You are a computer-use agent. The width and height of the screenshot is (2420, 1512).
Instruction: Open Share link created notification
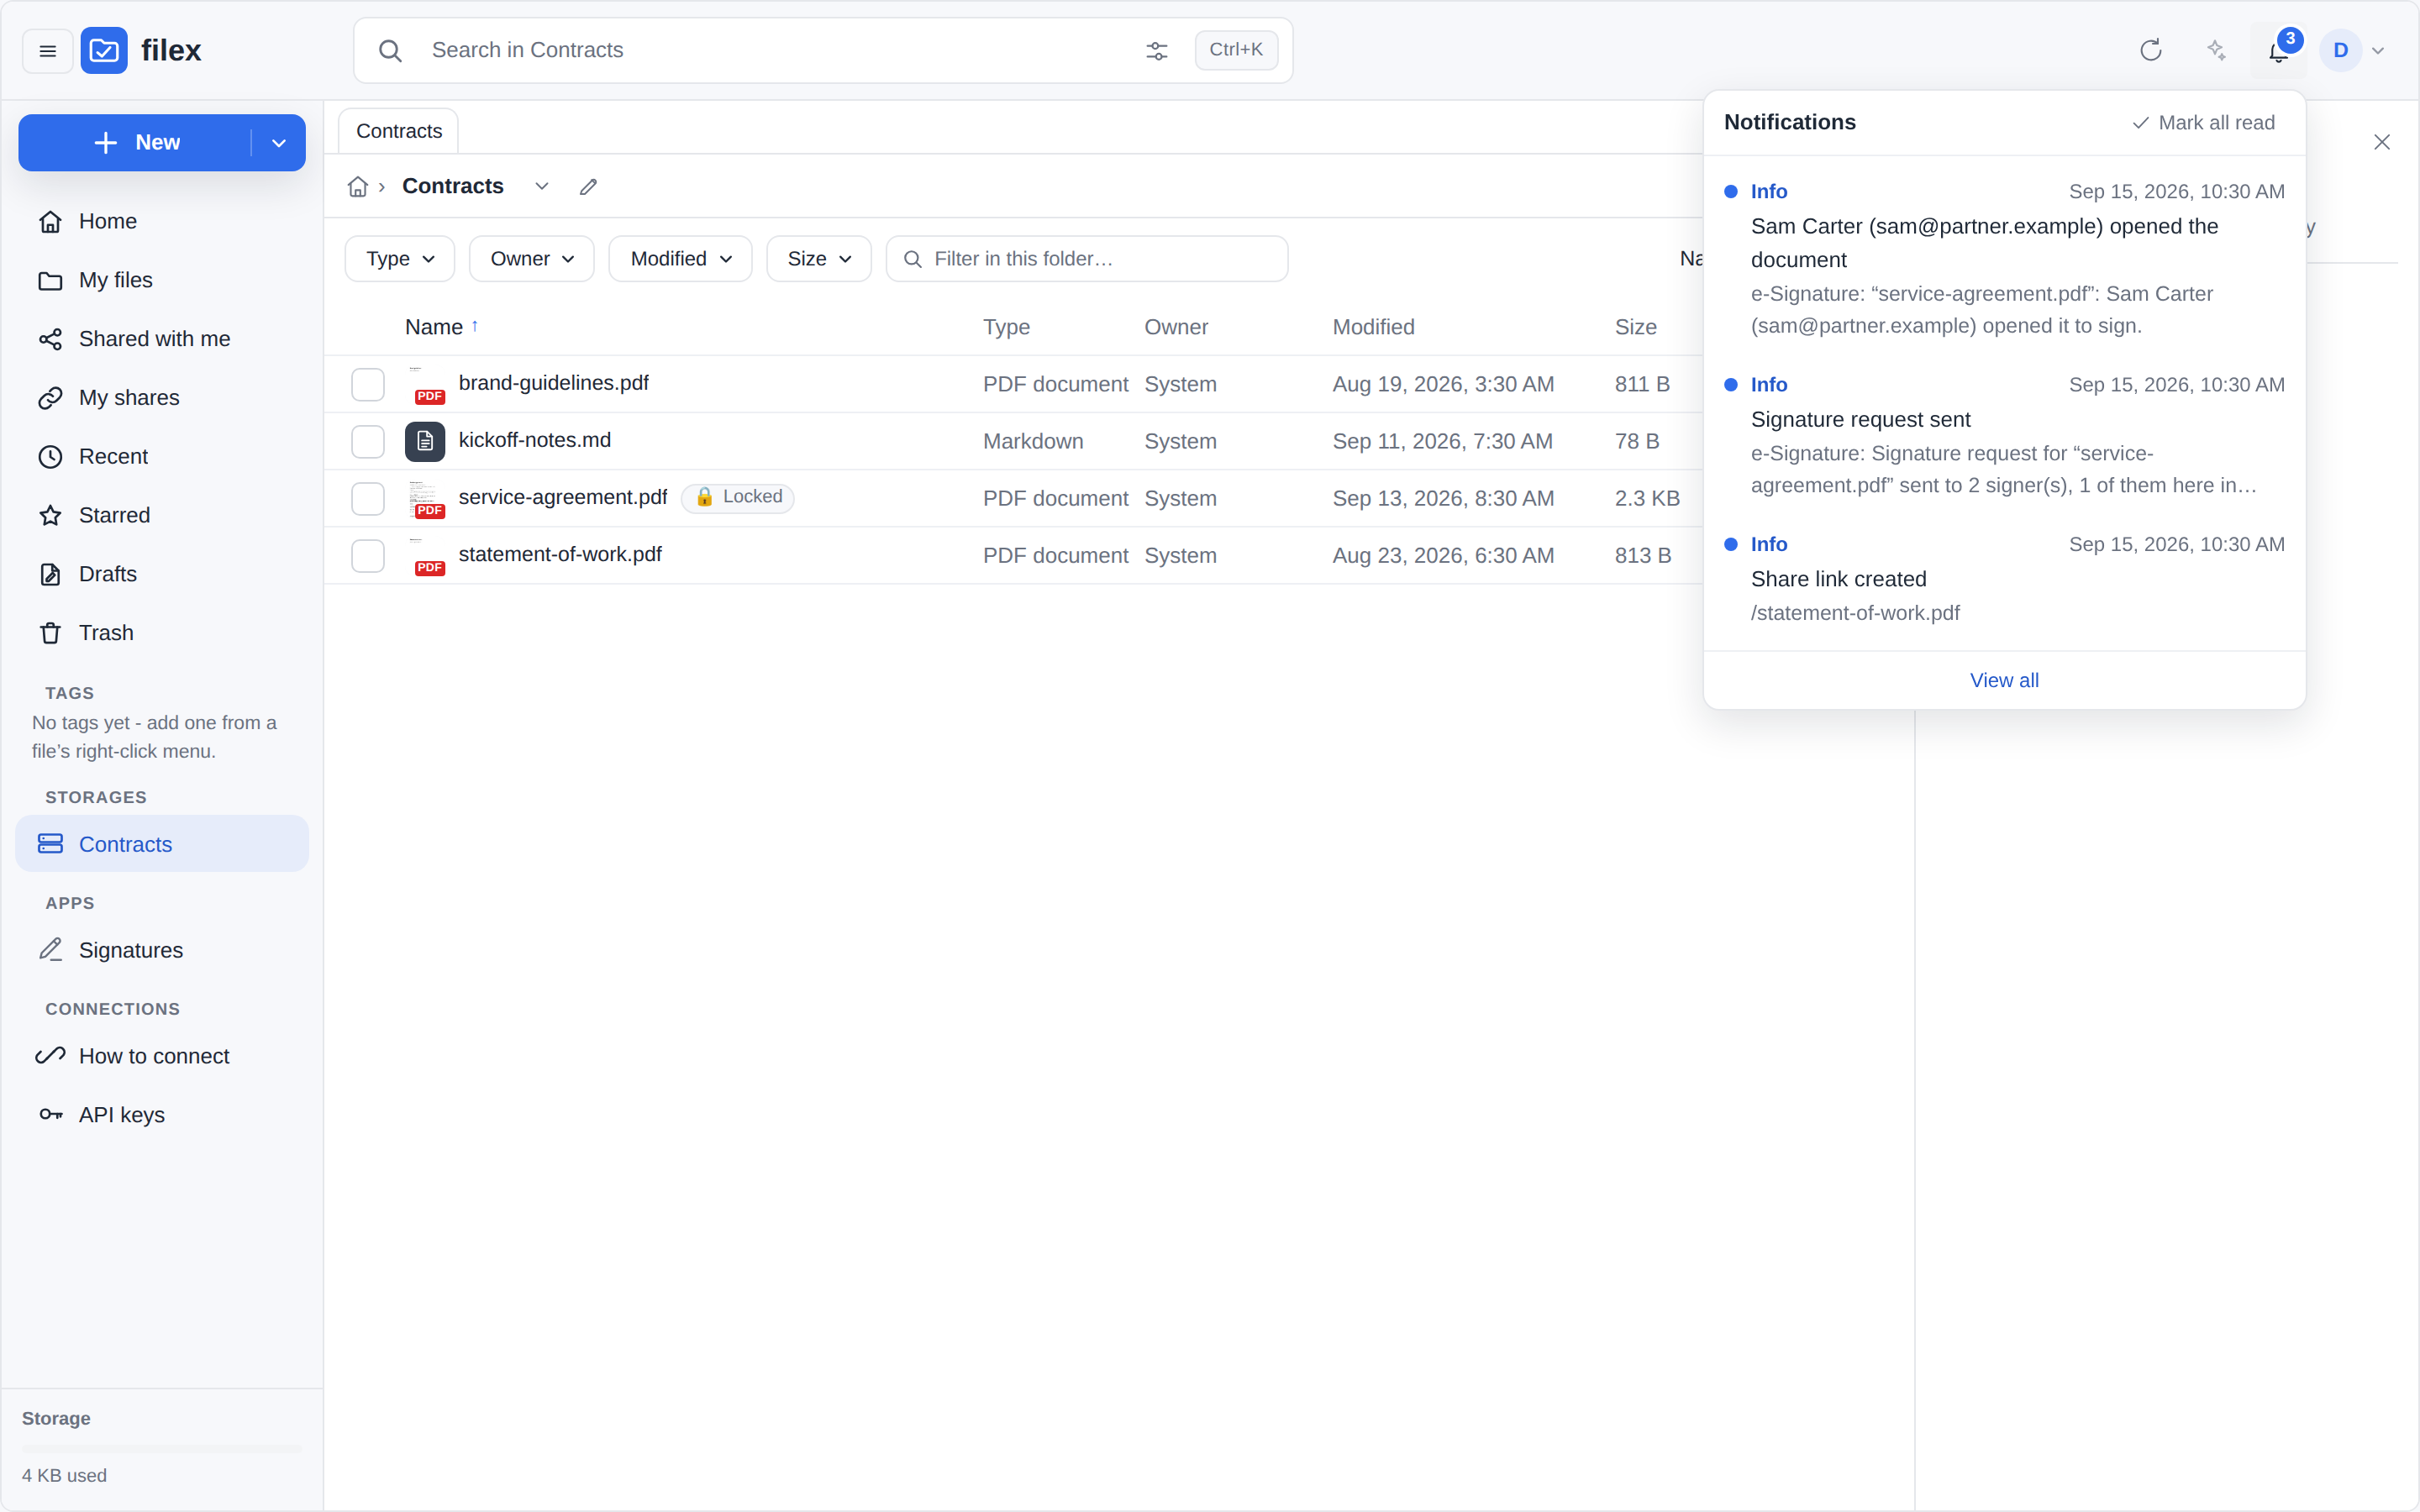point(2004,579)
